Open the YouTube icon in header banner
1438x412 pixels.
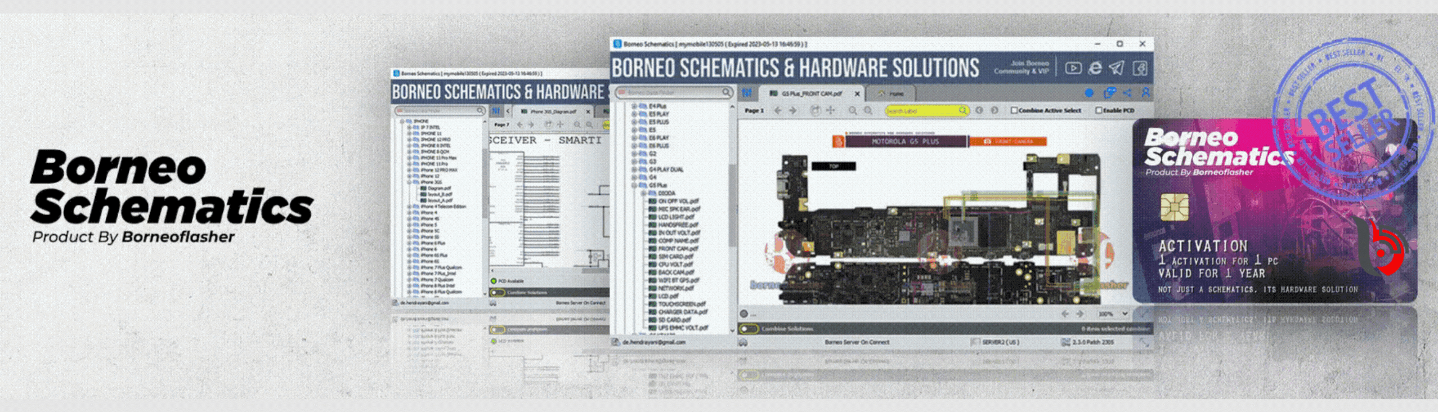point(1073,68)
